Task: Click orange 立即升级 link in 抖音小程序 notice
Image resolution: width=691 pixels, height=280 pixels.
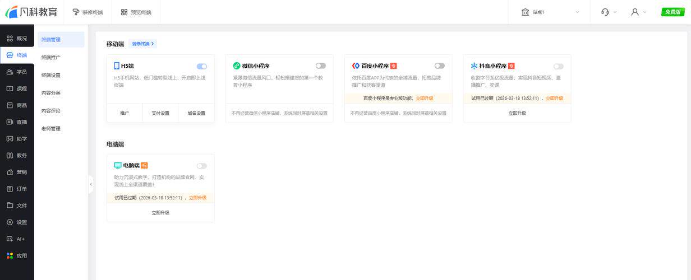Action: tap(554, 98)
